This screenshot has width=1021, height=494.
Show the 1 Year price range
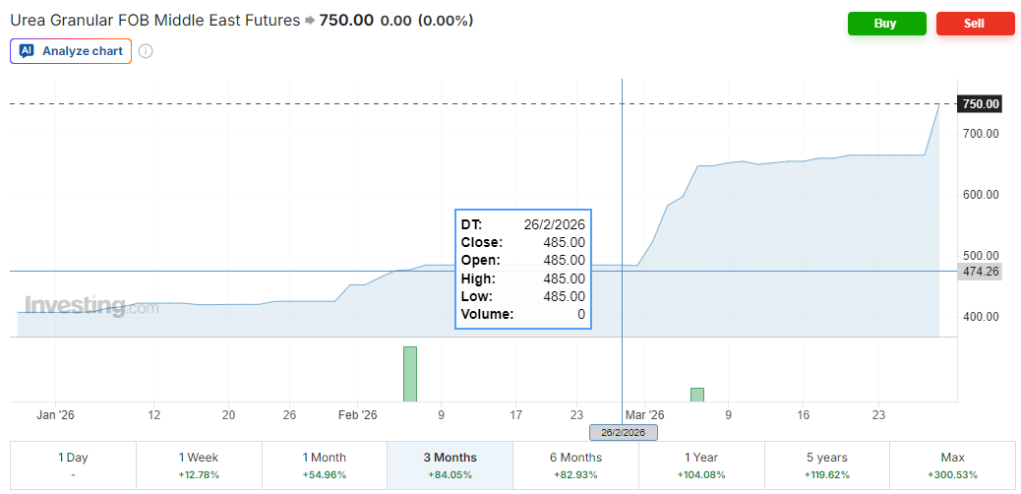click(x=701, y=465)
